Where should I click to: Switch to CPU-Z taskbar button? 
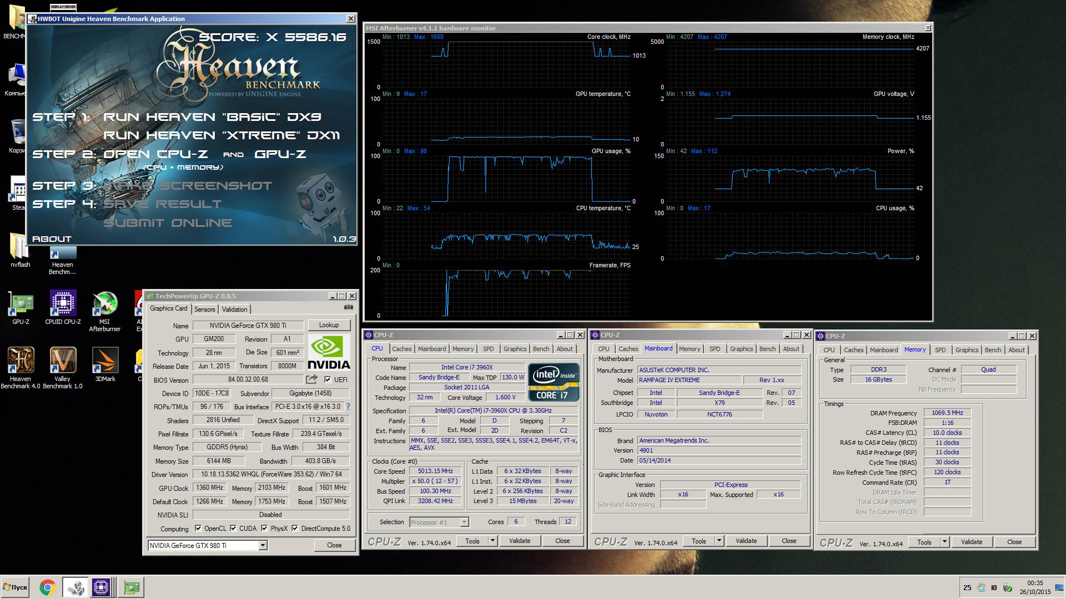tap(101, 587)
